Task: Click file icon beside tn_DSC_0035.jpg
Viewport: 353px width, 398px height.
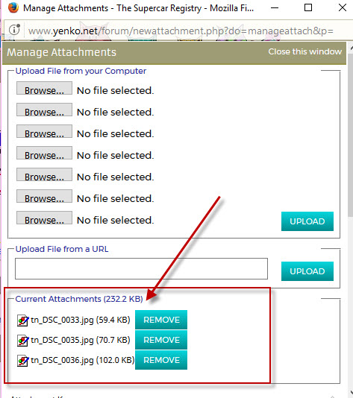Action: 23,341
